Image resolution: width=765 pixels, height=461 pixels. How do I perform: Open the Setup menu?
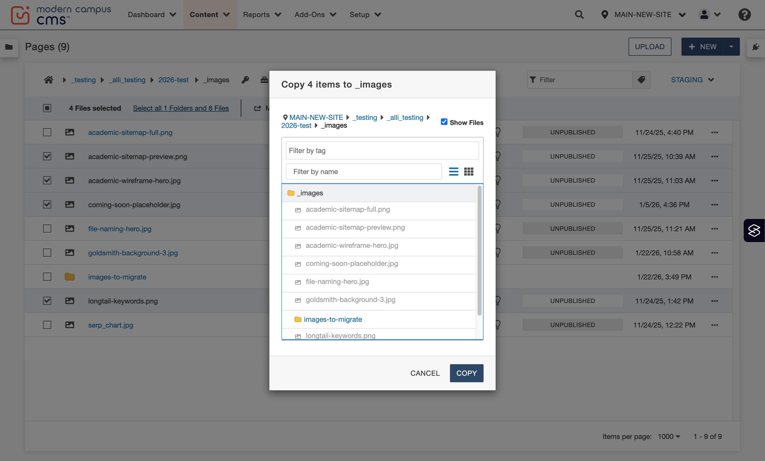pyautogui.click(x=365, y=15)
